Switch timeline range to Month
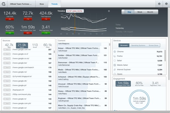This screenshot has height=113, width=170. click(x=150, y=12)
